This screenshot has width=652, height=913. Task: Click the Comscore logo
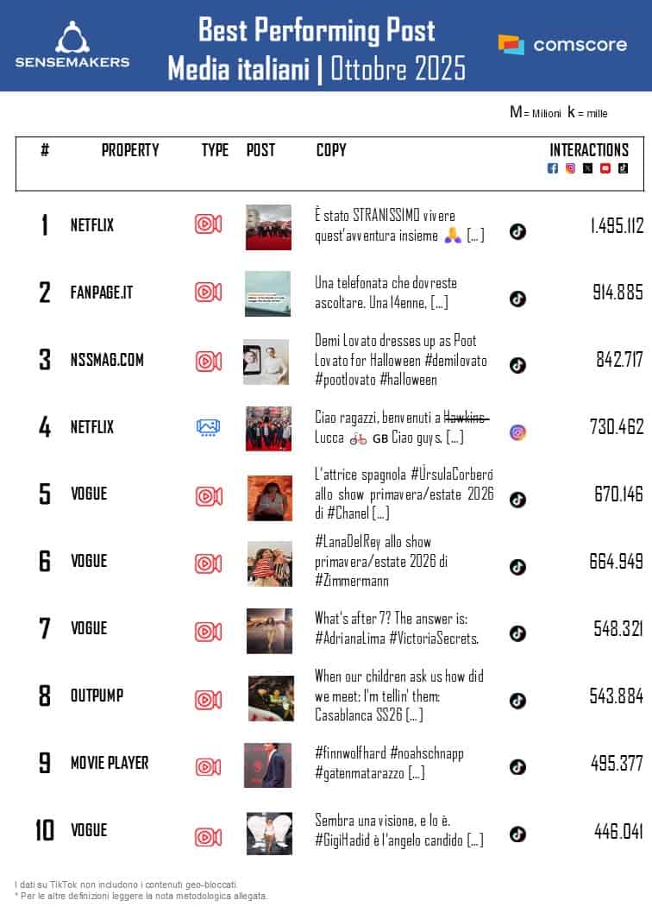562,44
